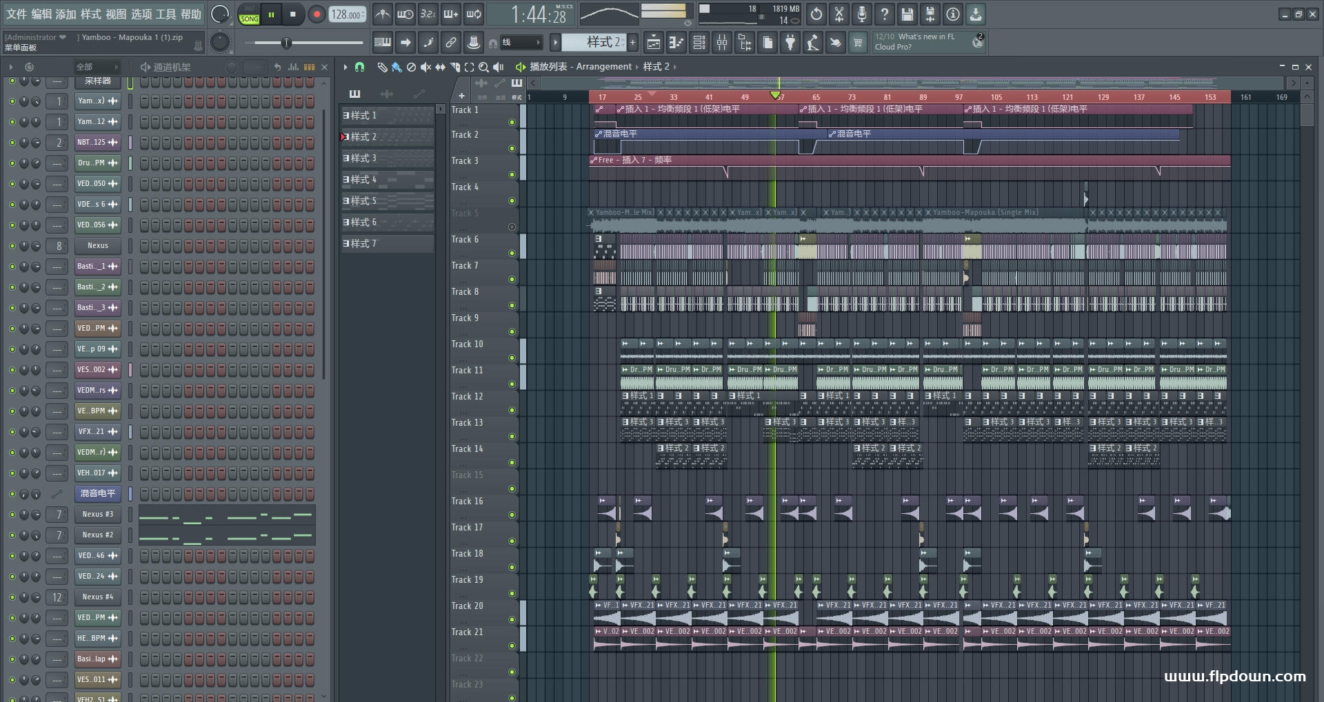Click the shopping cart content library icon
1324x702 pixels.
pos(858,43)
